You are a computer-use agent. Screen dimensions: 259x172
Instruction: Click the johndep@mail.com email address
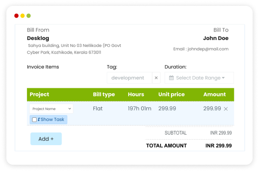pyautogui.click(x=208, y=49)
